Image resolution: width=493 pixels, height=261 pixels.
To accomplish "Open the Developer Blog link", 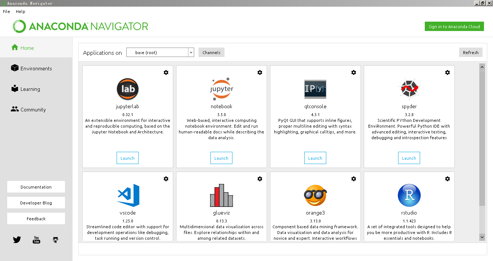I will point(36,203).
